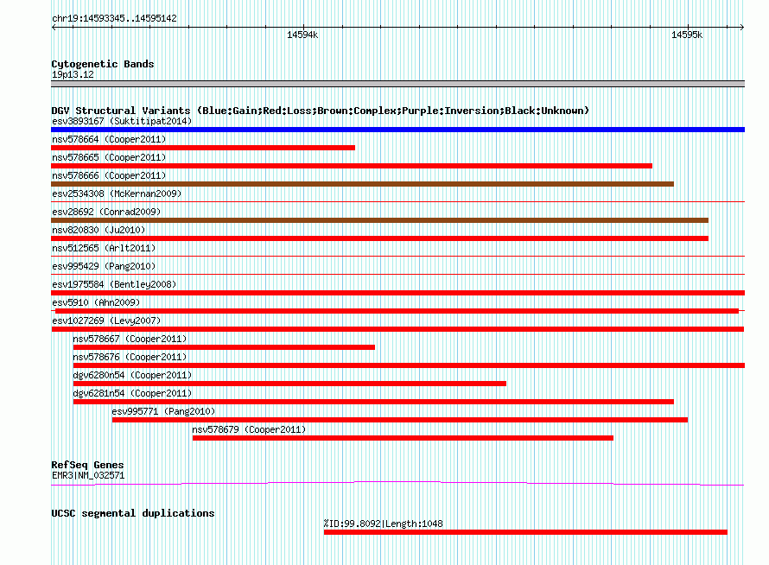The height and width of the screenshot is (565, 769).
Task: Click the esv28692 (Conrad2009) label
Action: point(106,212)
